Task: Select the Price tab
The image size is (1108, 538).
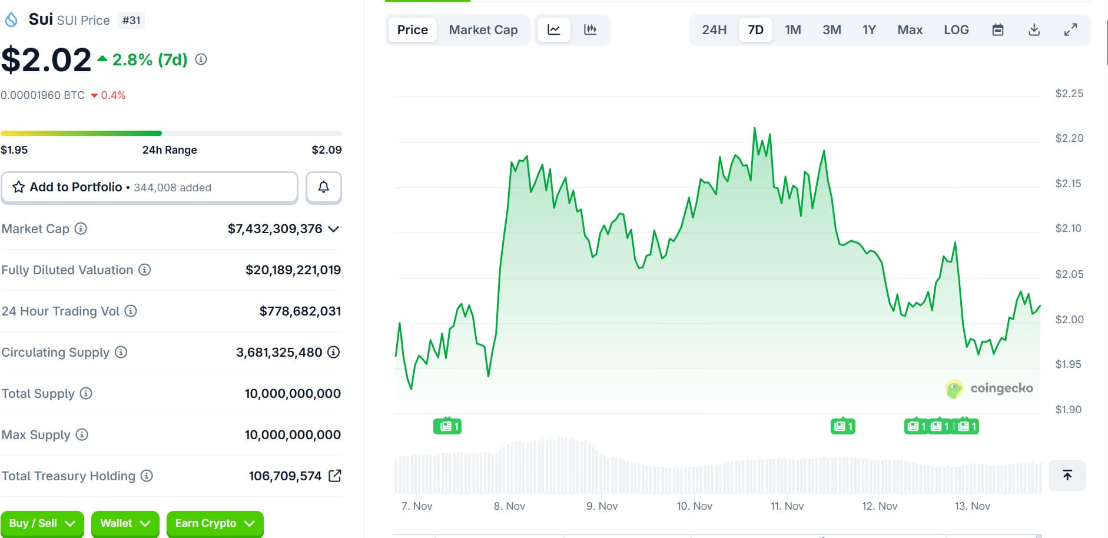Action: [412, 29]
